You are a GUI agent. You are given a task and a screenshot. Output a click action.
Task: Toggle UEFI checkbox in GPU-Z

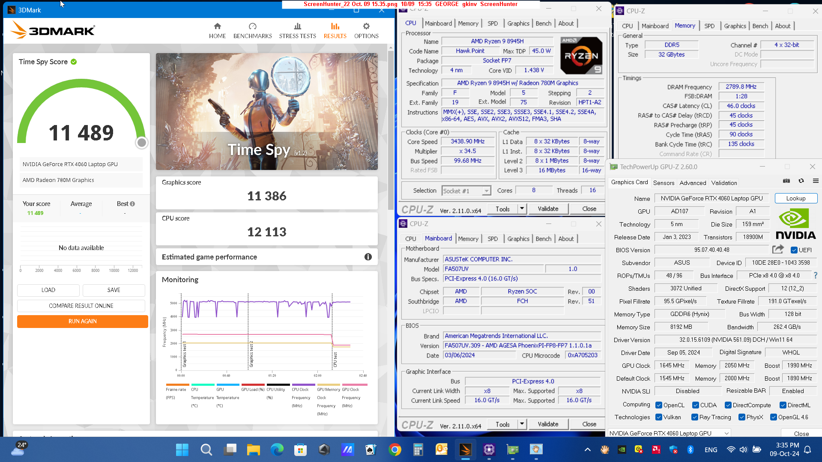click(794, 250)
